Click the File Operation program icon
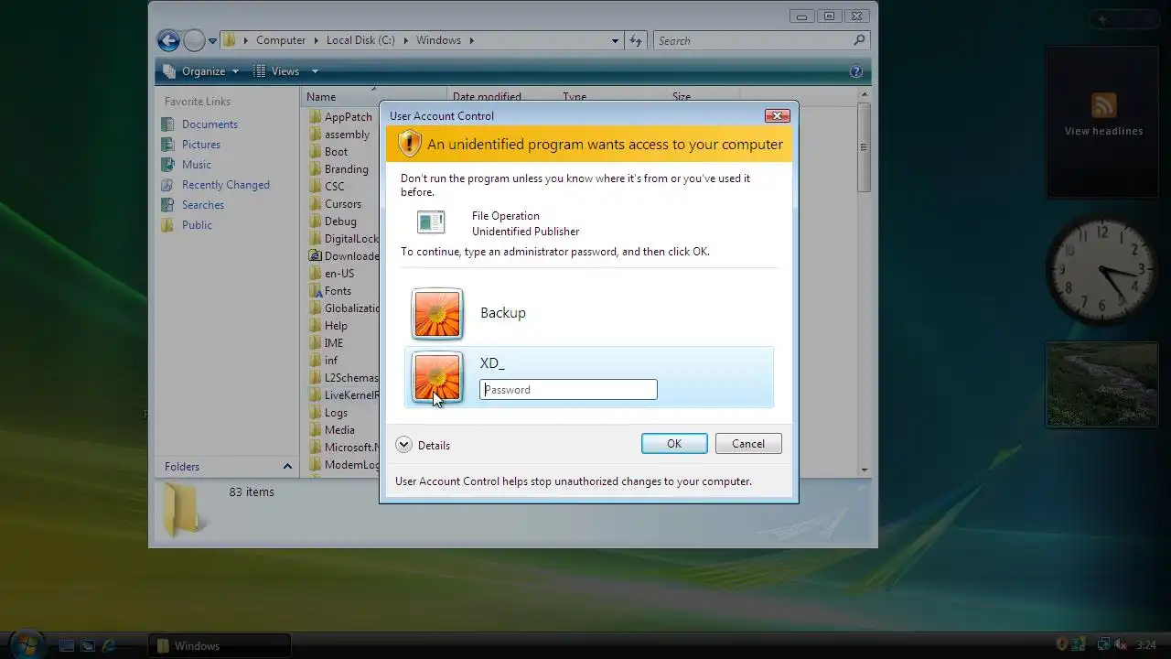 (x=431, y=221)
